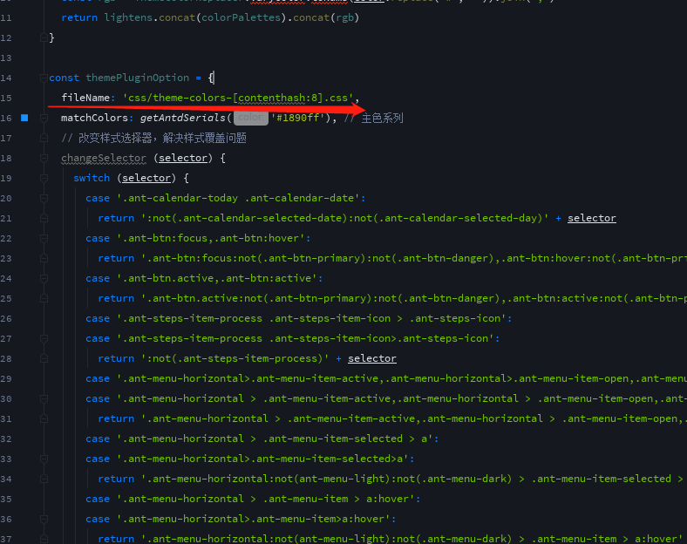This screenshot has height=544, width=687.
Task: Click the case keyword on line 26
Action: 98,318
